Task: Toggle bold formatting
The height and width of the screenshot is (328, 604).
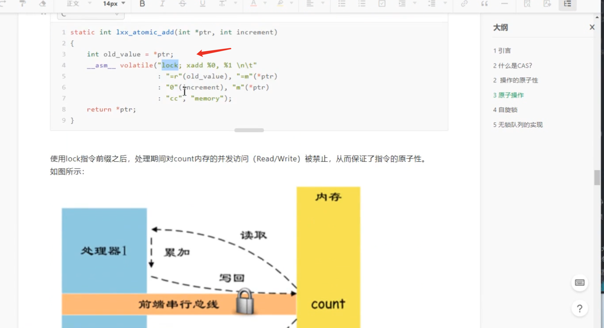Action: pos(142,4)
